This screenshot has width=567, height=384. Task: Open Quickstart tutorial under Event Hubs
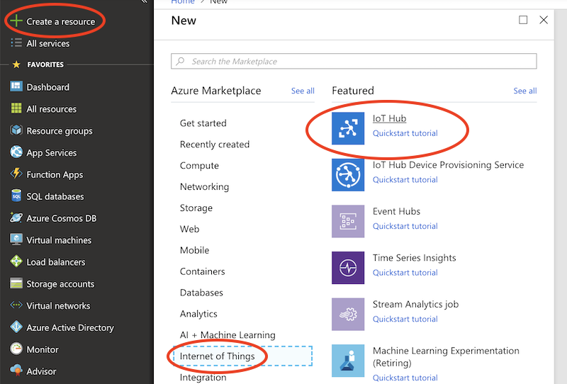click(x=405, y=226)
